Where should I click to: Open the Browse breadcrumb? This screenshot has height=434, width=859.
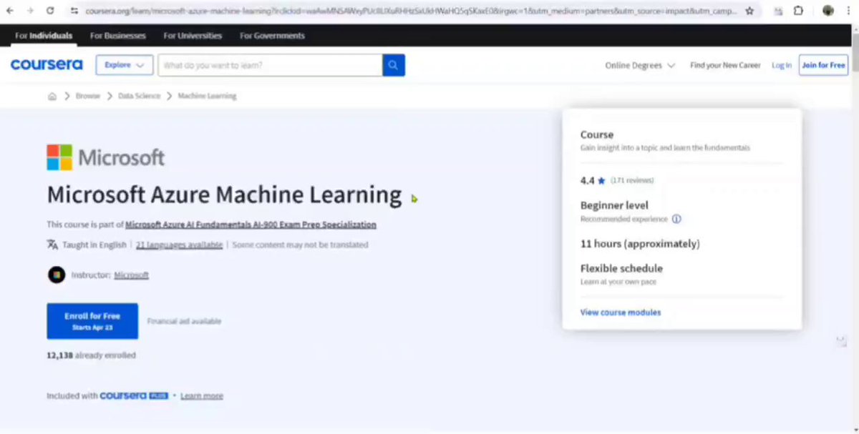(x=88, y=96)
